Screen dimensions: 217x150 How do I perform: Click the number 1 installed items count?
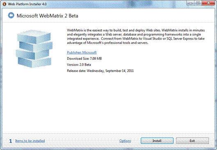click(11, 141)
